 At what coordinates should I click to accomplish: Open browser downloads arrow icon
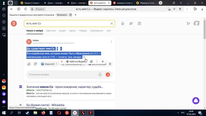point(202,9)
